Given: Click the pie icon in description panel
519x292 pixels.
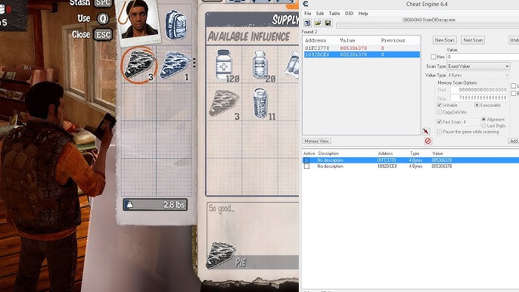Looking at the screenshot, I should [x=221, y=254].
